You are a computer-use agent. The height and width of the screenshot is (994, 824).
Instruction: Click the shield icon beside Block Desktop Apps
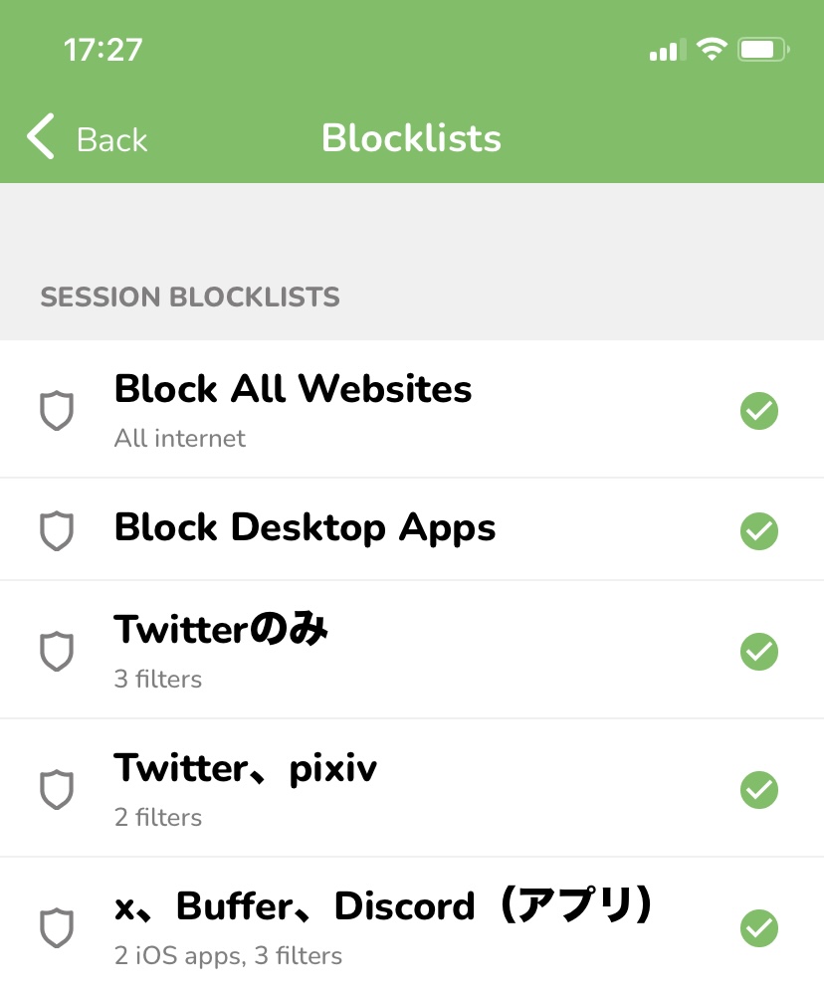(x=57, y=530)
